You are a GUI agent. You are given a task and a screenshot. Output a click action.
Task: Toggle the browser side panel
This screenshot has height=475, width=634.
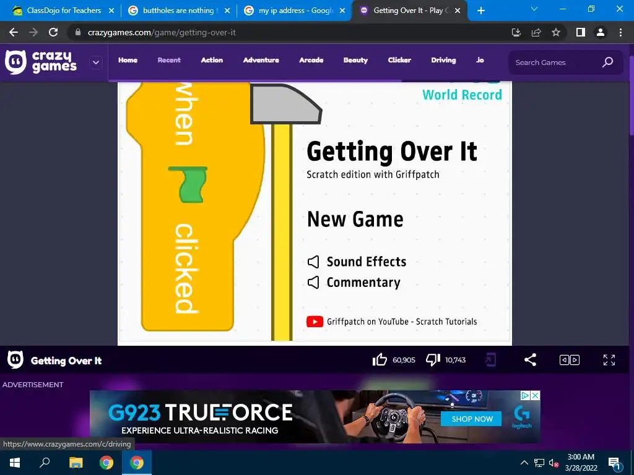pyautogui.click(x=581, y=32)
